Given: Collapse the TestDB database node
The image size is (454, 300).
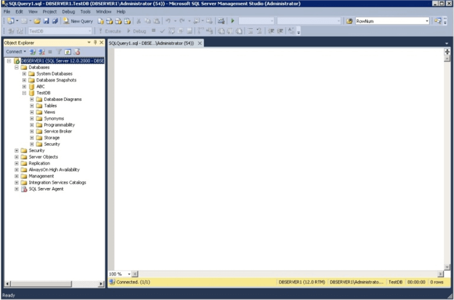Looking at the screenshot, I should coord(24,93).
